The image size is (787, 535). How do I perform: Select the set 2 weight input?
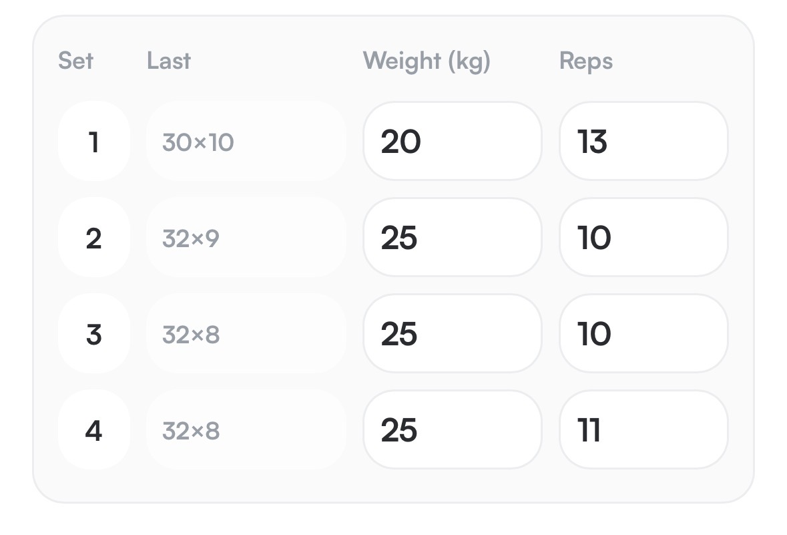[x=452, y=237]
